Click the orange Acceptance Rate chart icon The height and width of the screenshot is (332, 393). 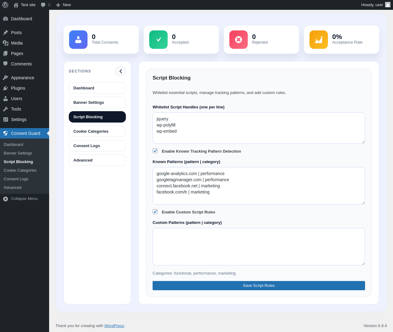319,40
